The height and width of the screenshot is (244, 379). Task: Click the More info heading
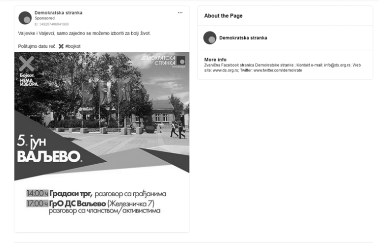click(215, 60)
